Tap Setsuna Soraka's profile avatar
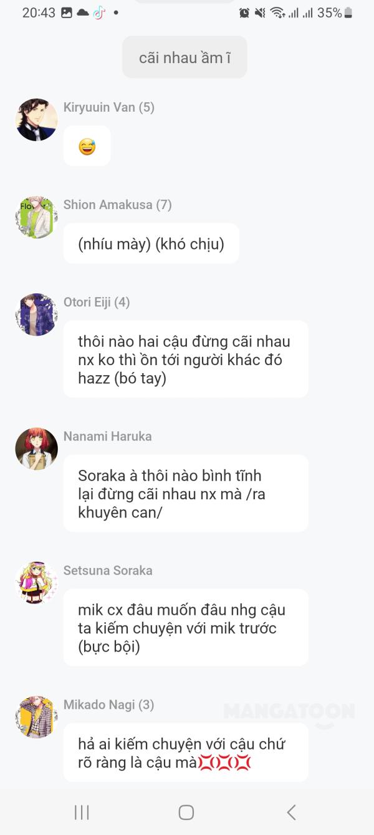The width and height of the screenshot is (374, 835). [36, 583]
